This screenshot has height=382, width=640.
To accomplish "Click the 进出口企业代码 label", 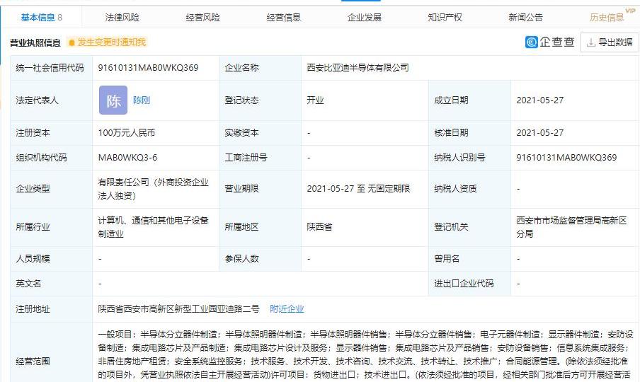I will 464,284.
